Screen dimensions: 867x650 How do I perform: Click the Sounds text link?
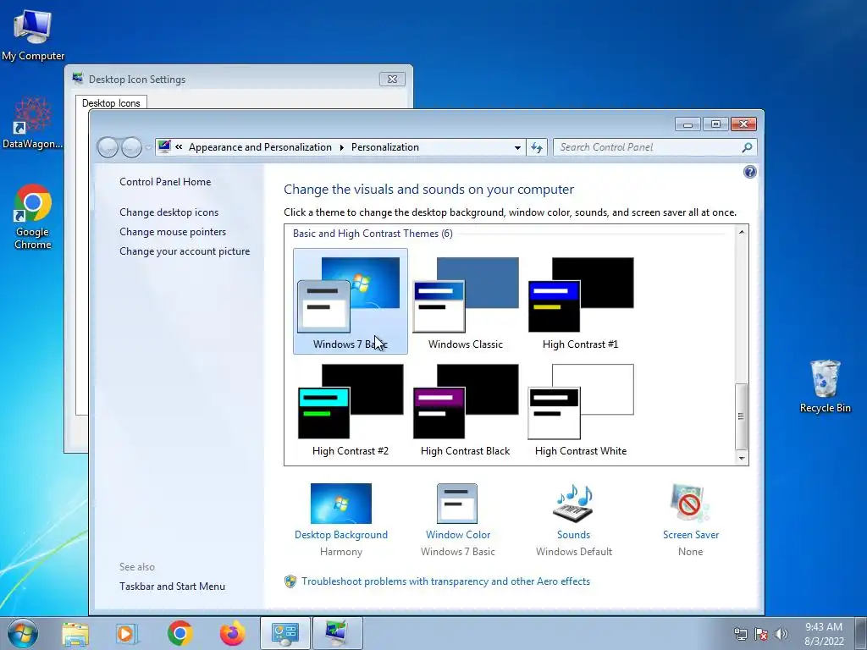[573, 535]
